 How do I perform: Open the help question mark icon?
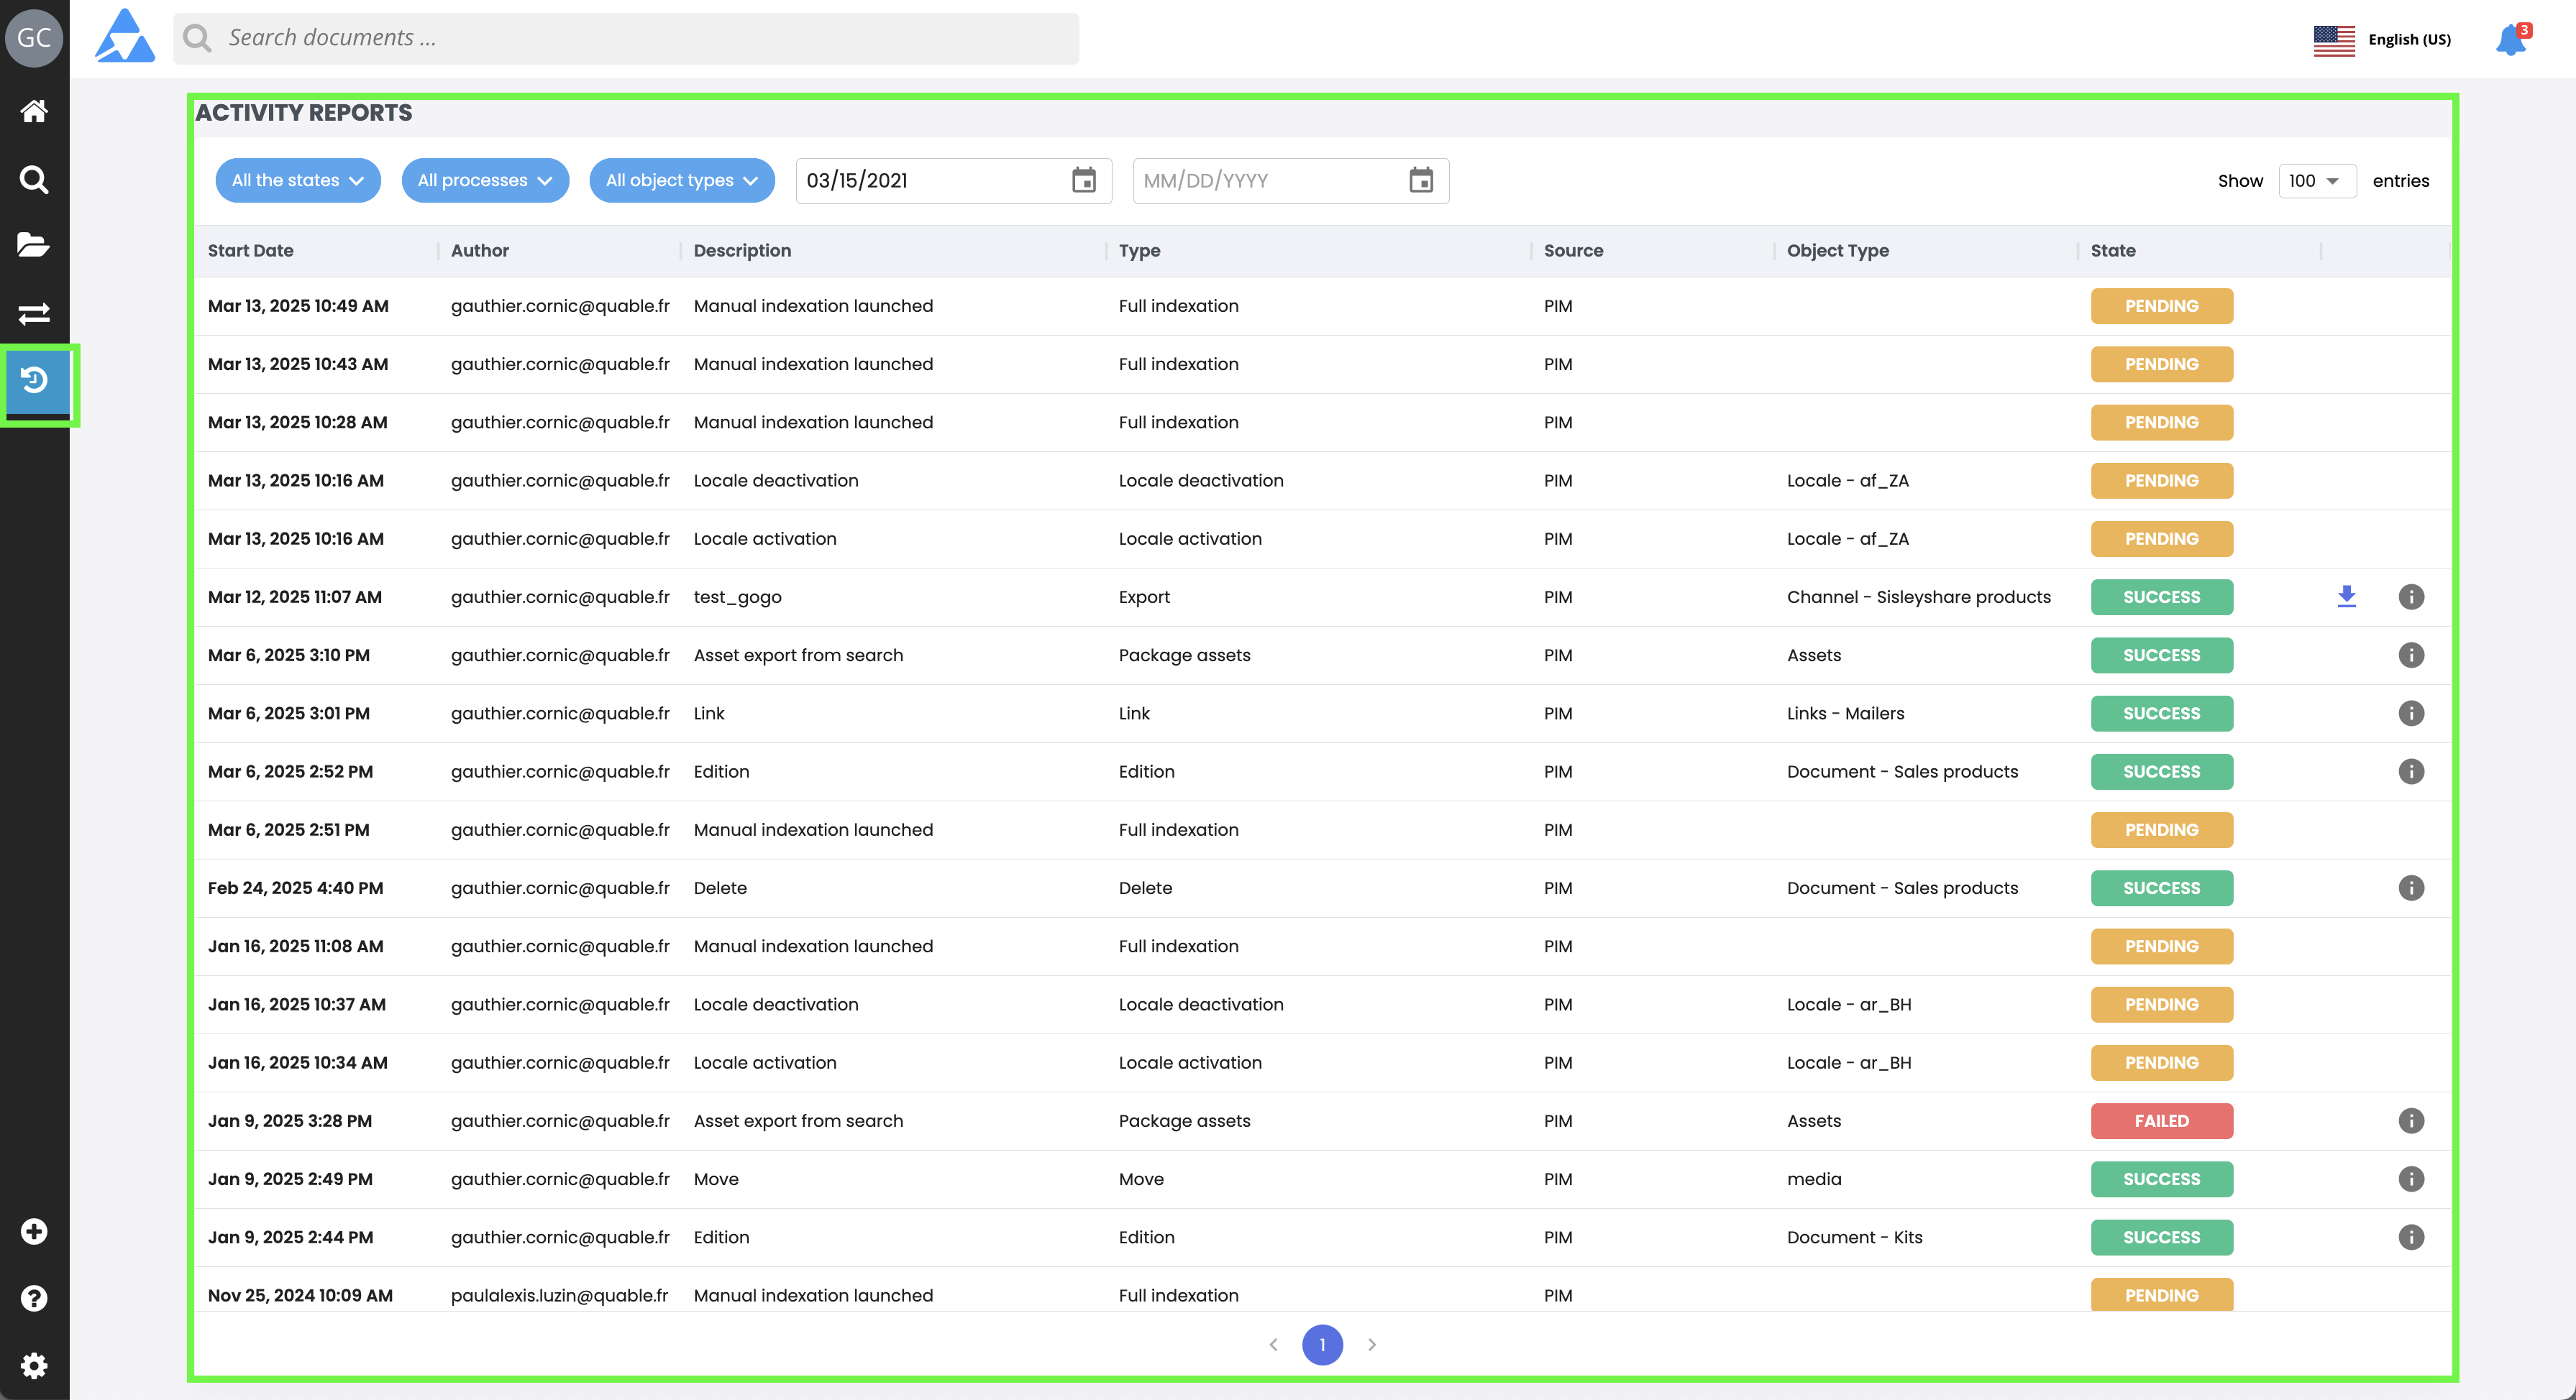point(34,1298)
